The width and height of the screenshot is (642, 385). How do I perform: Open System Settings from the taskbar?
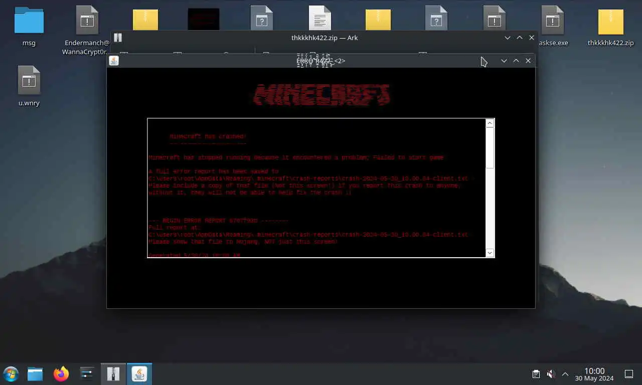tap(87, 374)
